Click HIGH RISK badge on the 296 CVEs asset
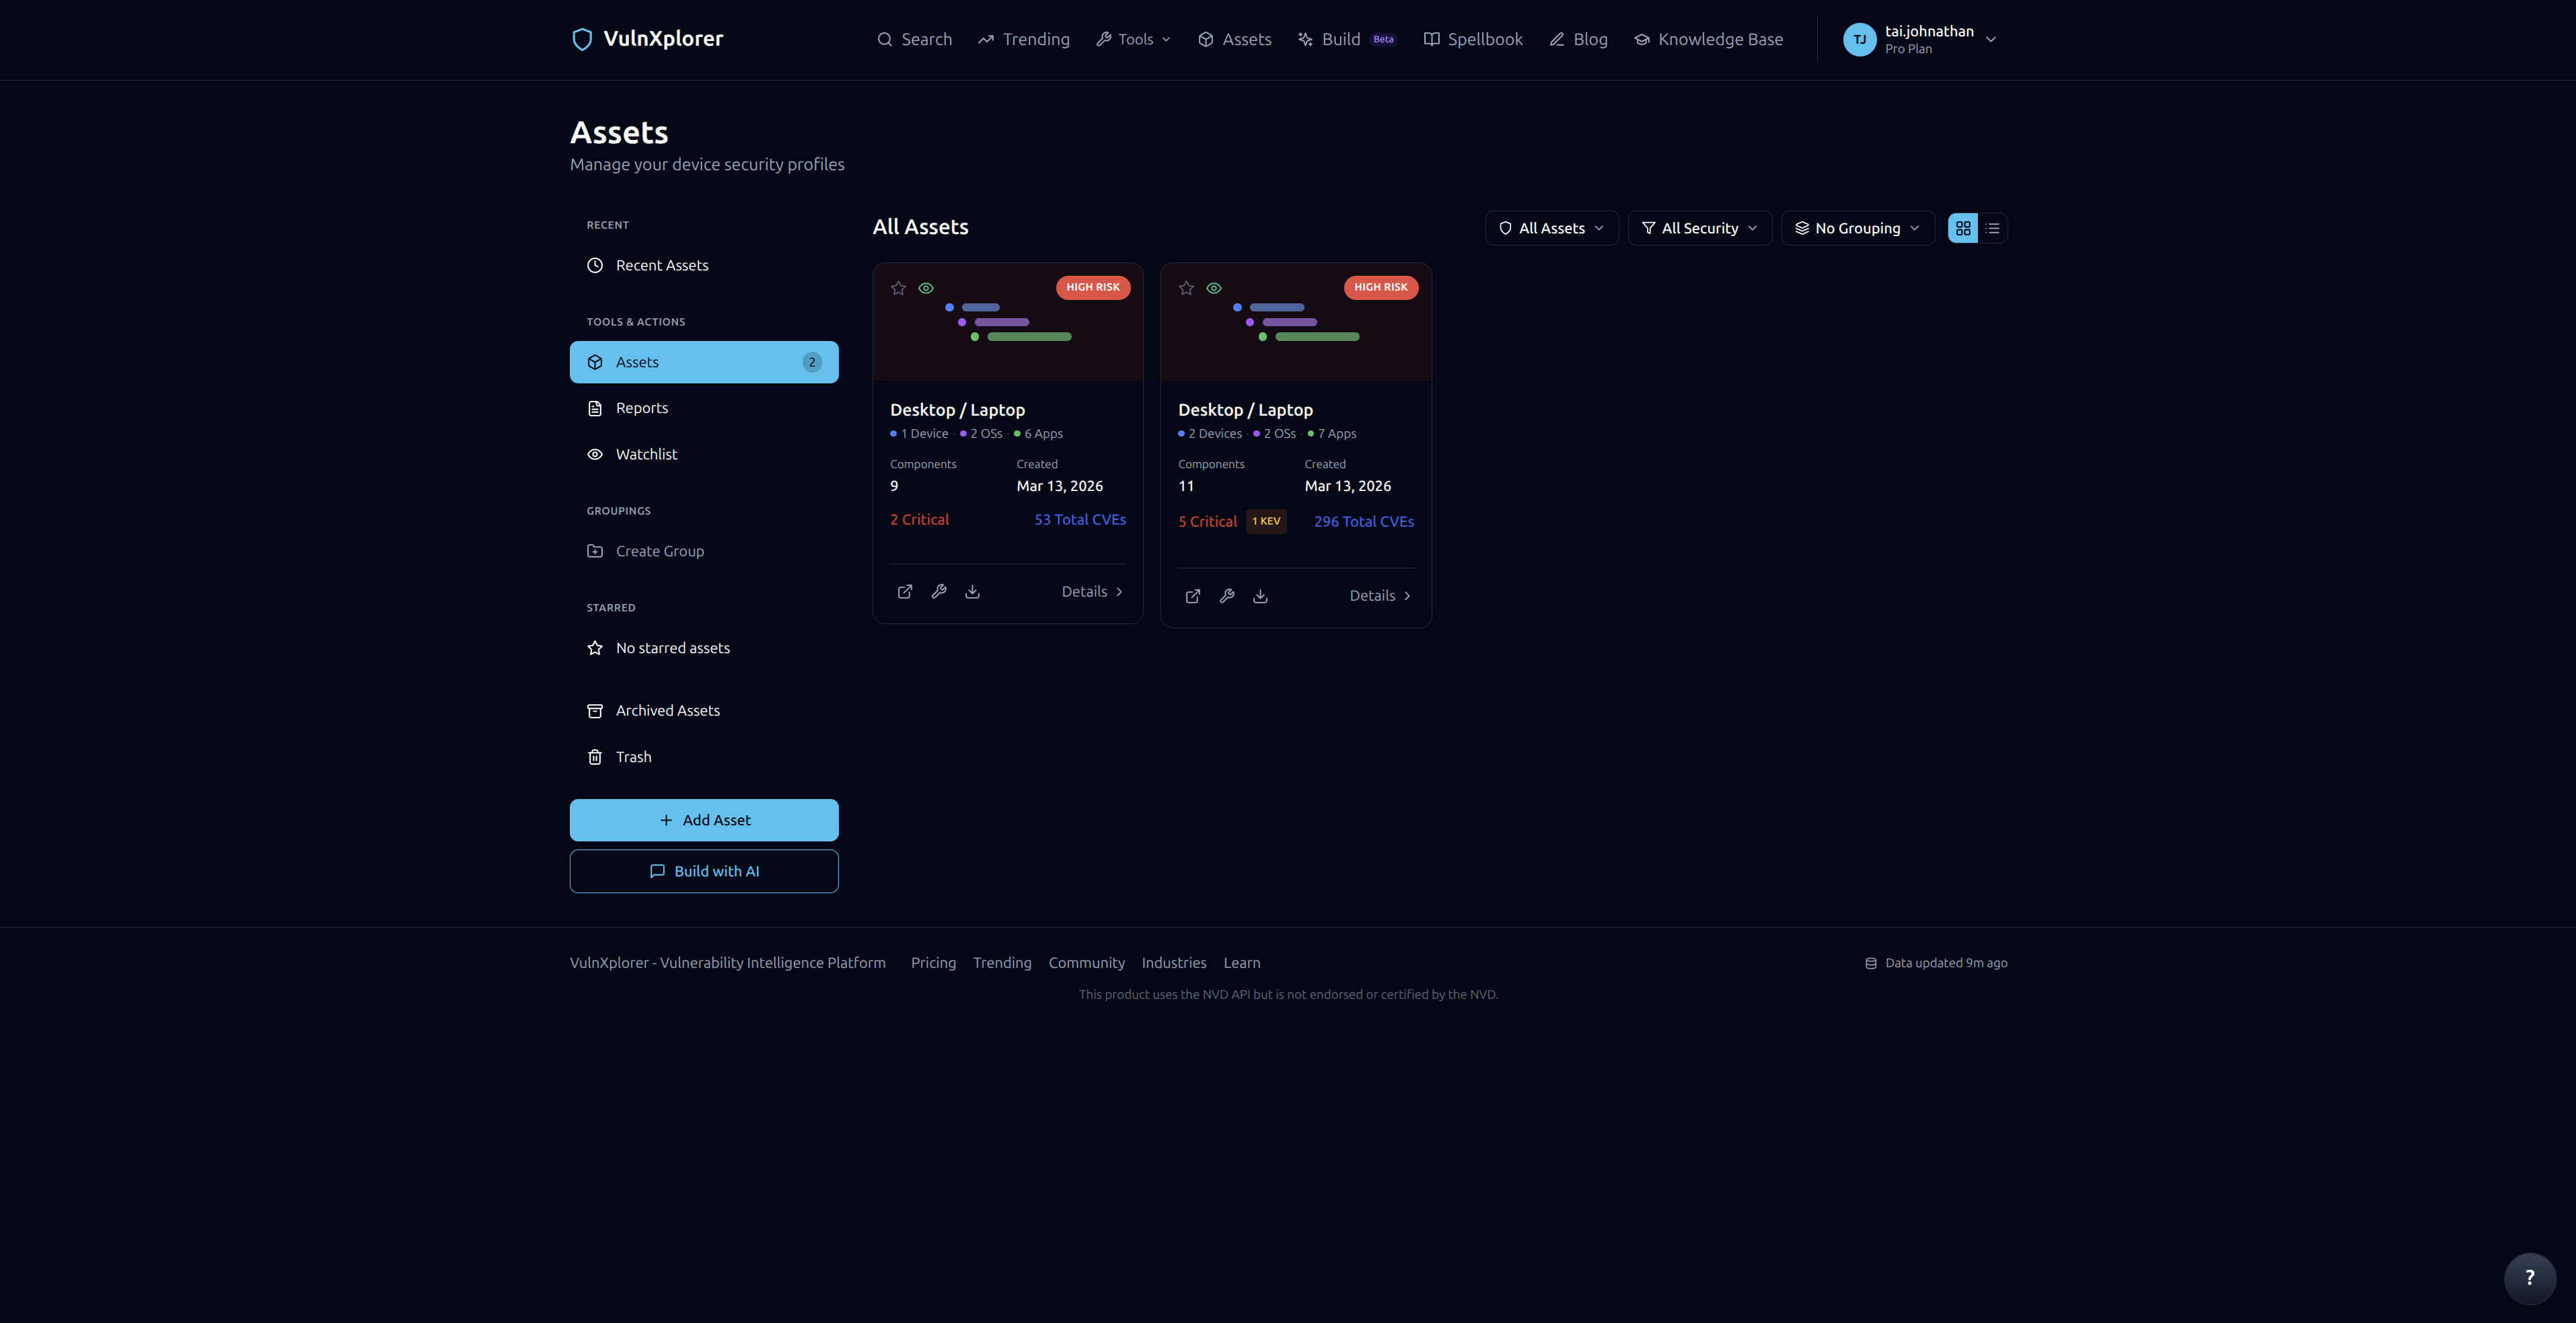Viewport: 2576px width, 1323px height. 1381,287
